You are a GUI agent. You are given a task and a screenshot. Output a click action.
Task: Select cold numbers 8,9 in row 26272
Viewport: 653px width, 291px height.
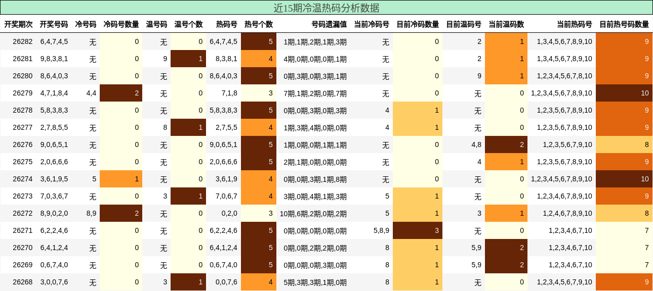click(91, 213)
